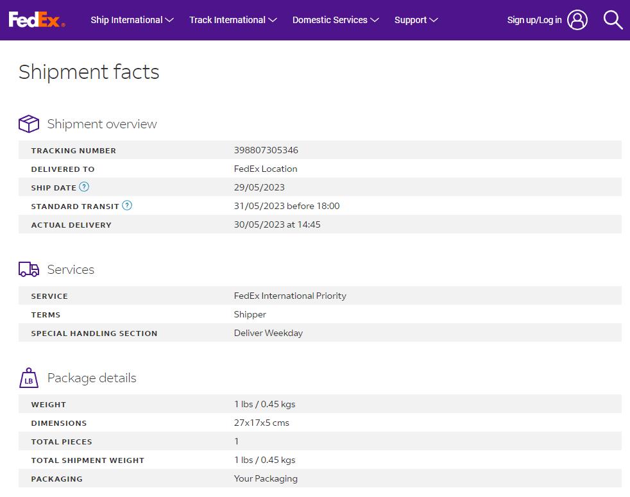Click the TRACKING NUMBER label

coord(74,151)
